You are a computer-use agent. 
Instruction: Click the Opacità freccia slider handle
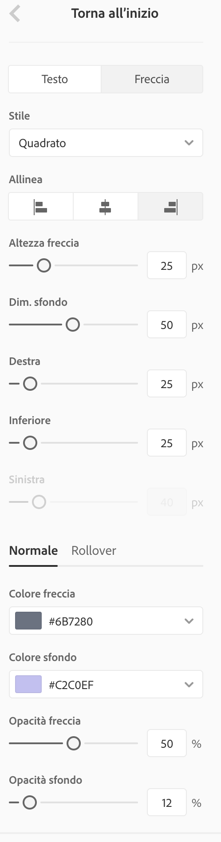pos(74,743)
